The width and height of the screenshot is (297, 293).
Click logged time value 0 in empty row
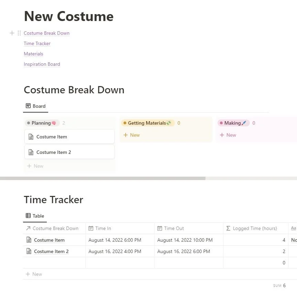point(284,263)
